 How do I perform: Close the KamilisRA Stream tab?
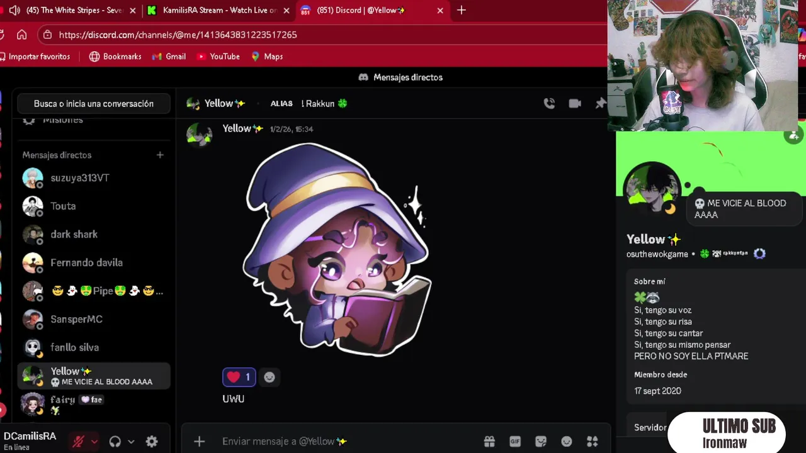286,10
